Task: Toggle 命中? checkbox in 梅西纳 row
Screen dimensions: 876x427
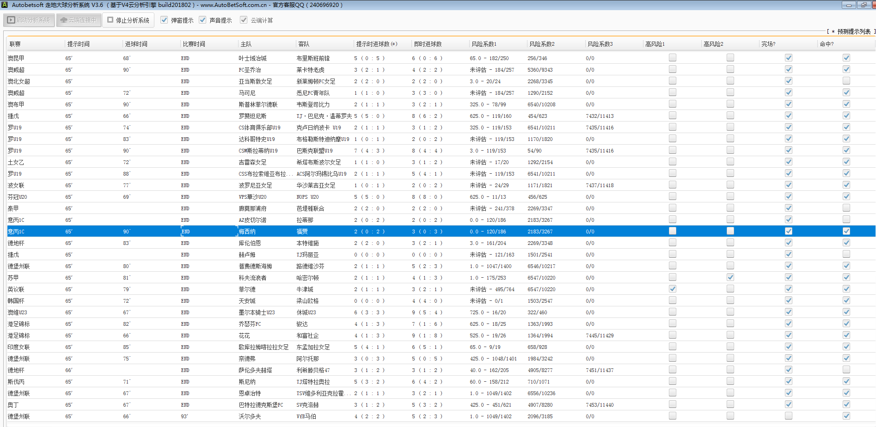Action: 846,231
